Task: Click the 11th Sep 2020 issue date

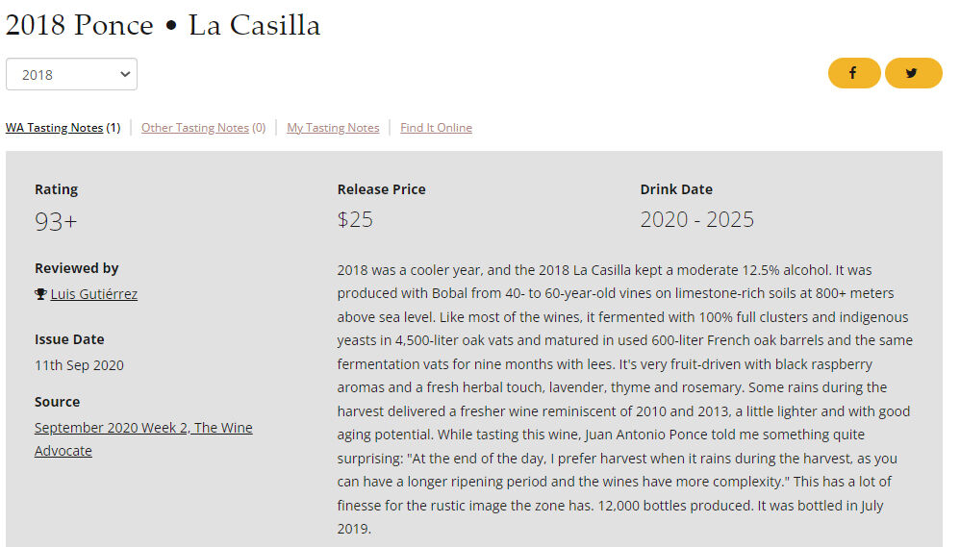Action: tap(79, 365)
